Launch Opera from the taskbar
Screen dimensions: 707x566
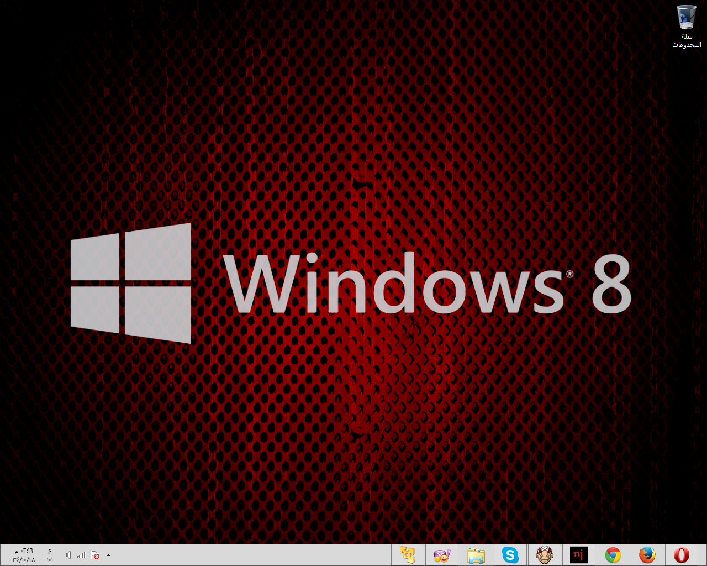tap(681, 555)
